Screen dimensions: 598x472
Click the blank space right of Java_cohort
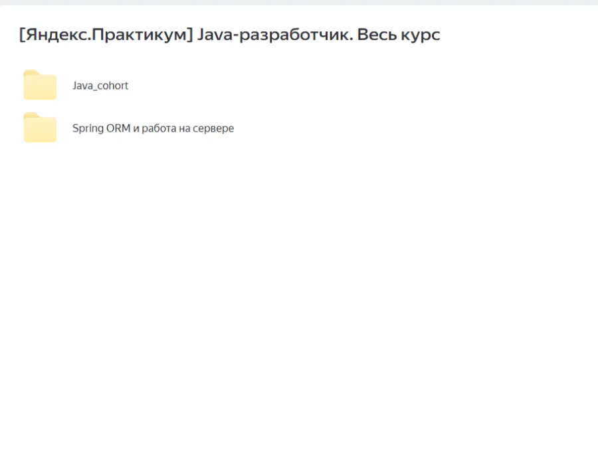(332, 86)
